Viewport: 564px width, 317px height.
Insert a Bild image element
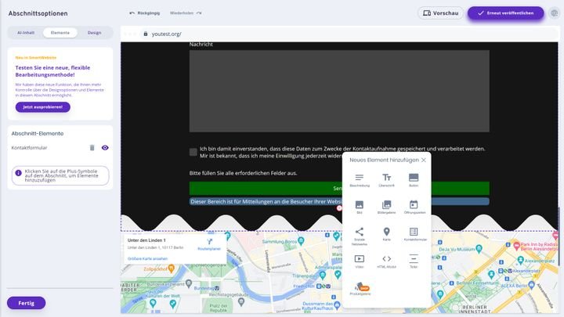[x=360, y=207]
